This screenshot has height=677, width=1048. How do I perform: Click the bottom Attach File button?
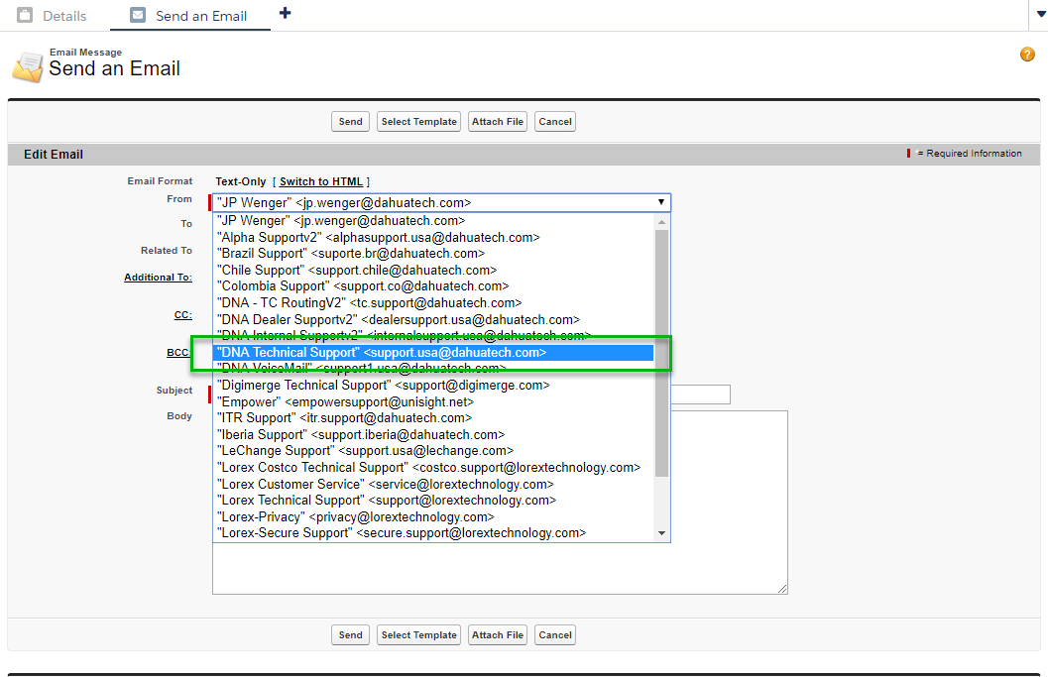[498, 635]
